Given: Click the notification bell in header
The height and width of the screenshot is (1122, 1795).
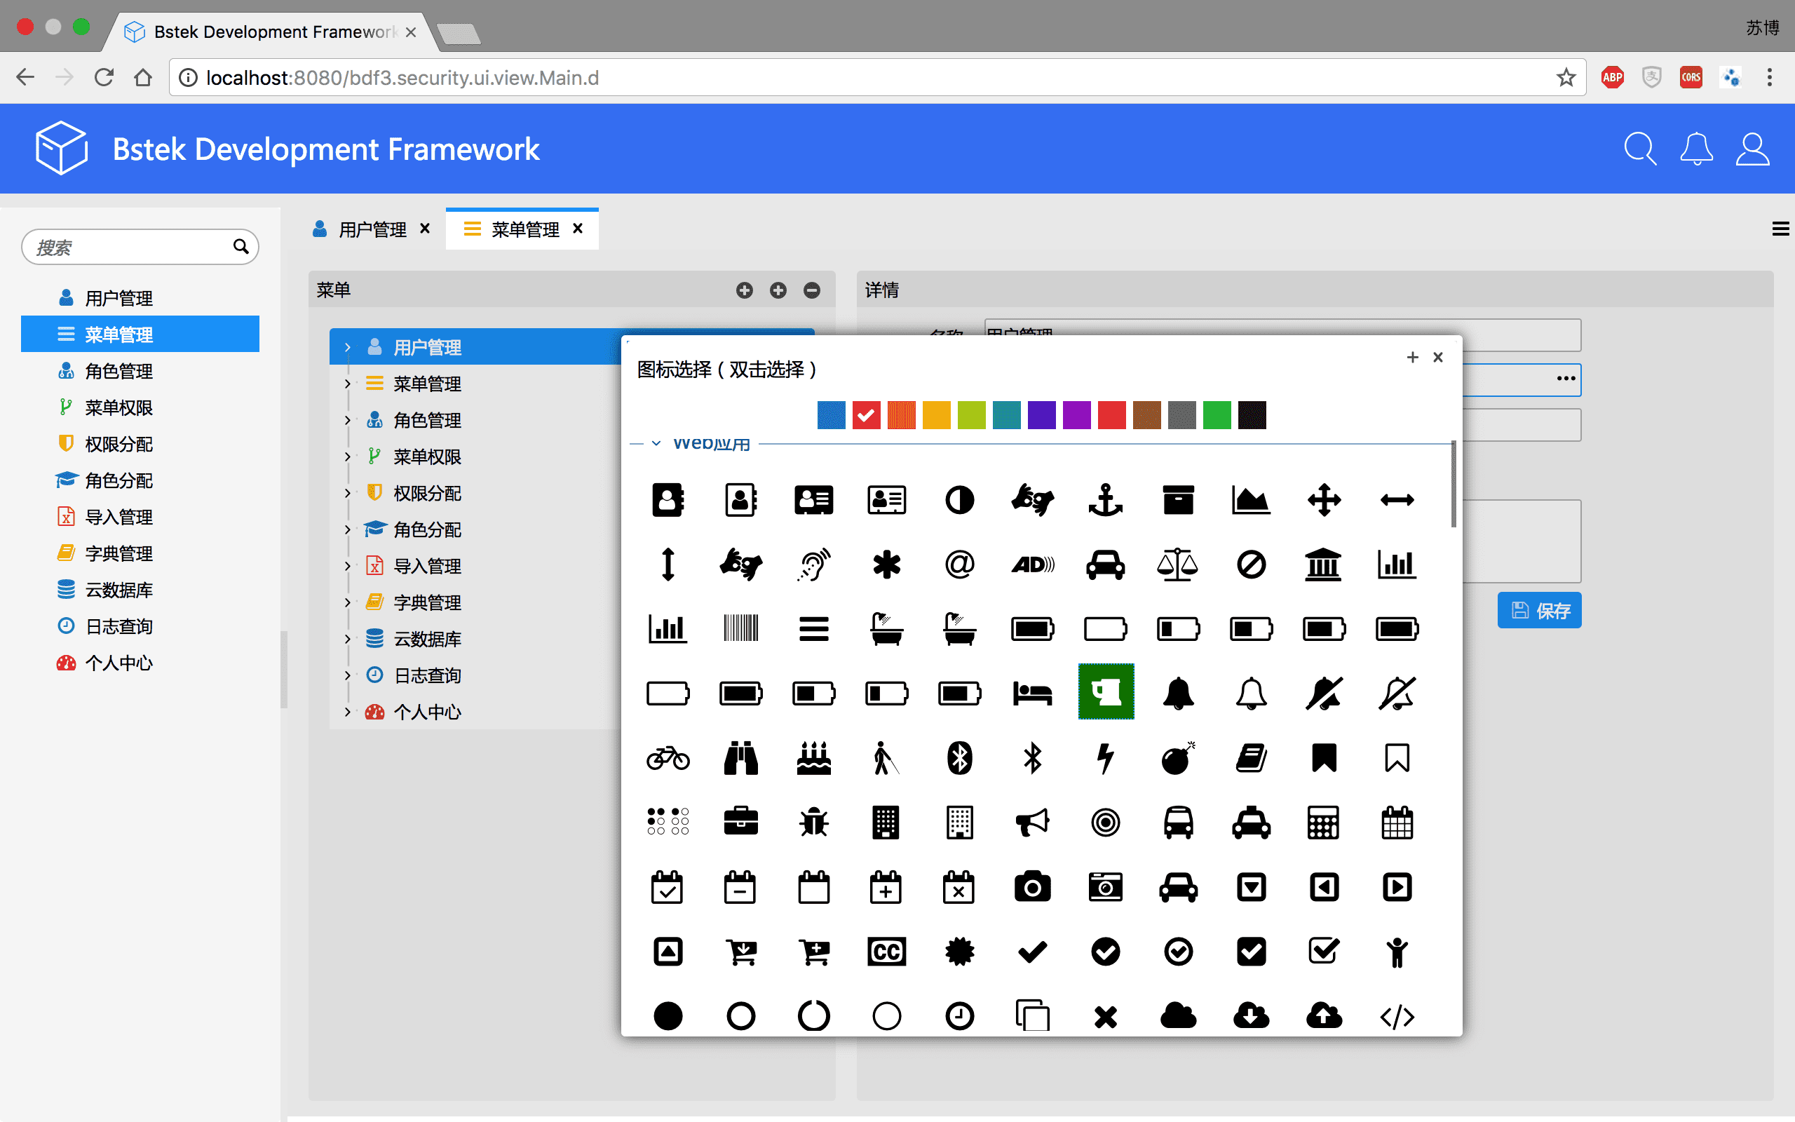Looking at the screenshot, I should tap(1695, 149).
